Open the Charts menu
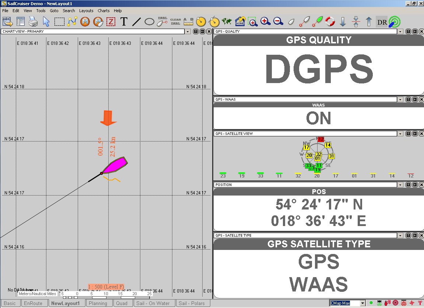 point(104,11)
